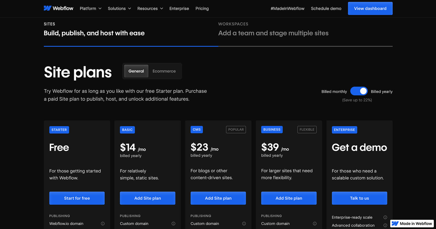Click the POPULAR tag on CMS plan
The height and width of the screenshot is (229, 436).
pos(236,130)
